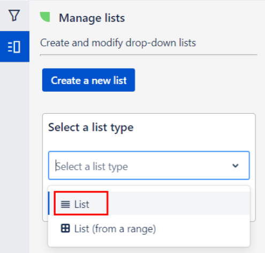Screen dimensions: 265x253
Task: Choose List (from a range) option
Action: coord(149,228)
